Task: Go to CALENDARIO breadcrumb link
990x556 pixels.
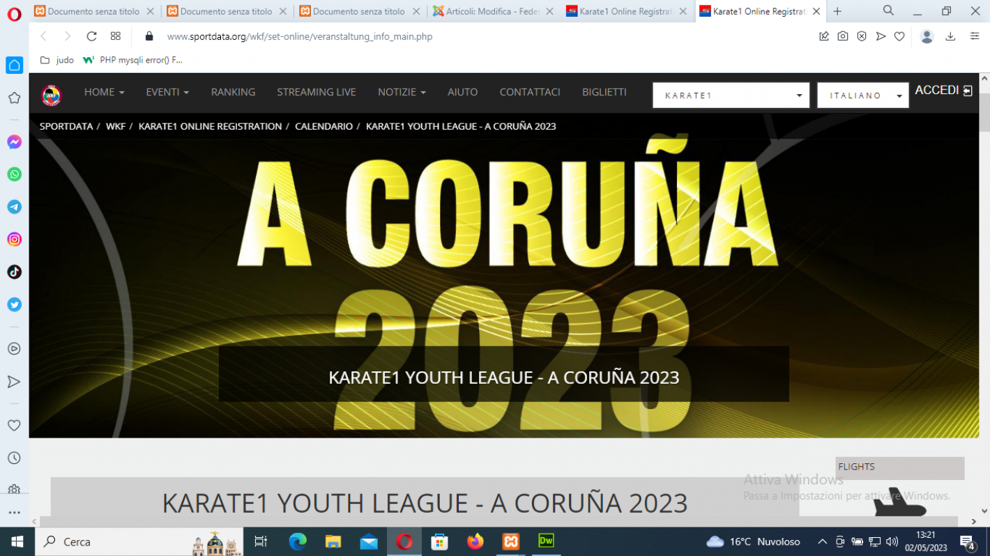Action: click(x=324, y=126)
